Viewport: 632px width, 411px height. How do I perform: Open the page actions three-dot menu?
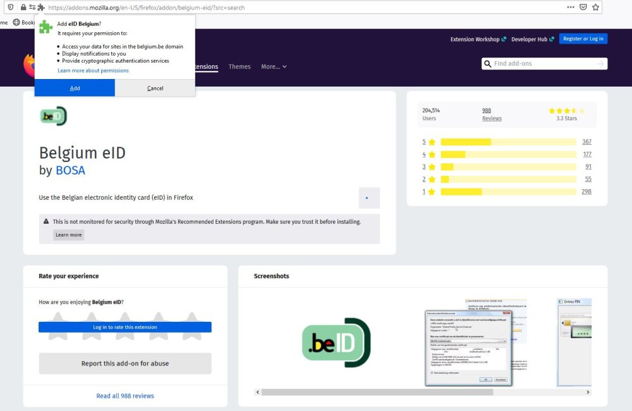(x=570, y=7)
